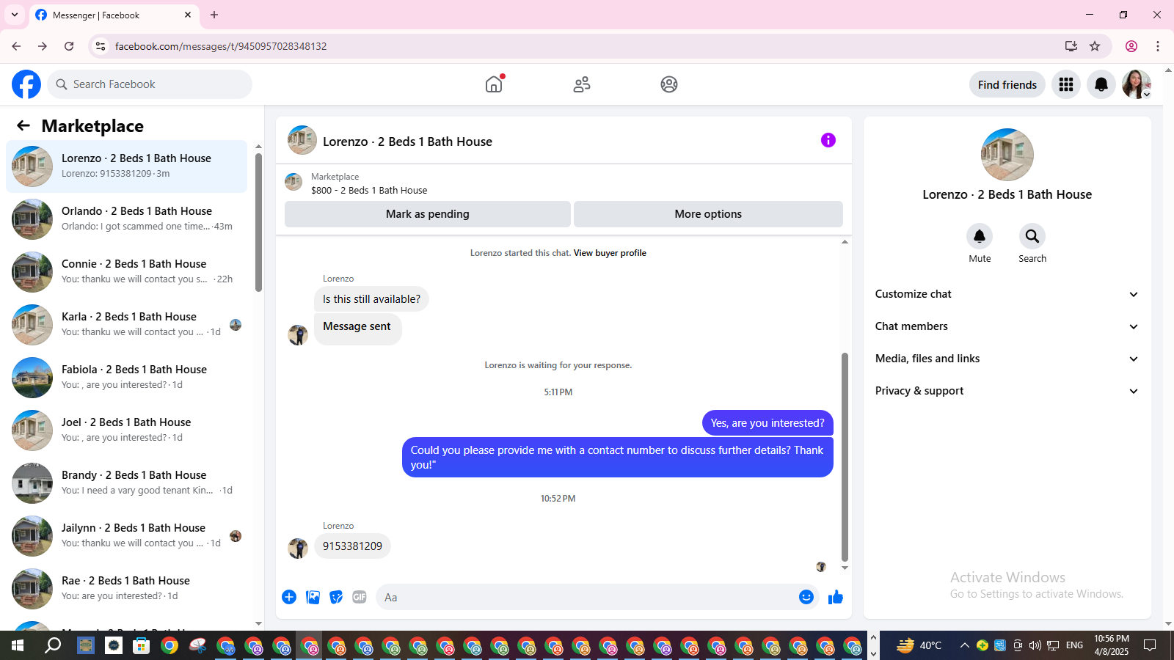Open the Home feed icon
The image size is (1174, 660).
(x=495, y=84)
